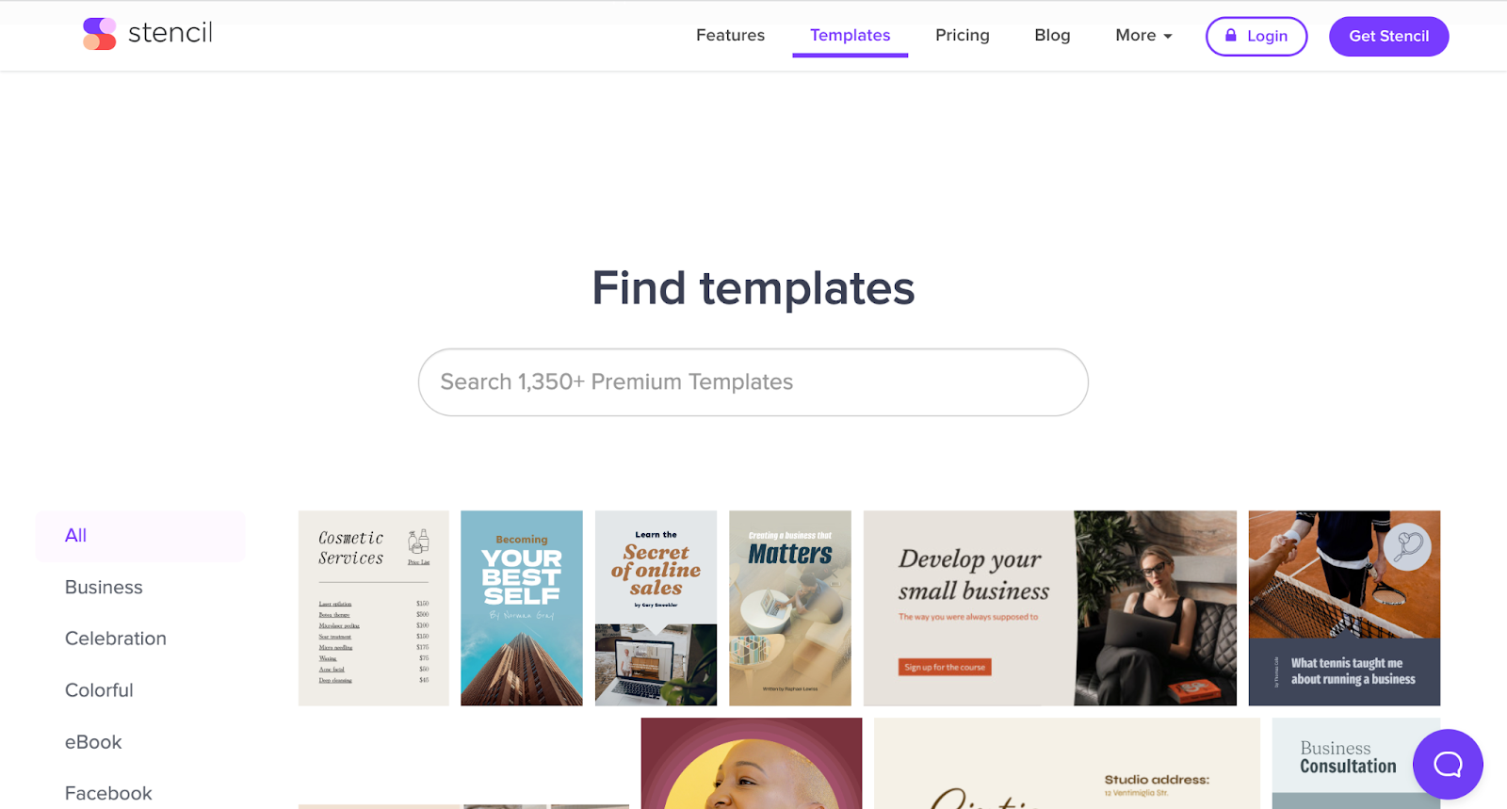Select the eBook category
Viewport: 1507px width, 809px height.
[93, 742]
